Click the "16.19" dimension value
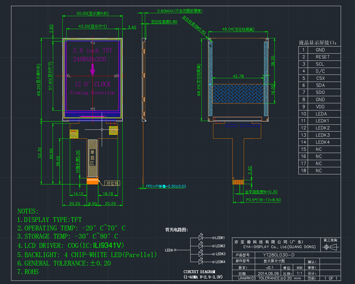The image size is (355, 284). (x=108, y=194)
